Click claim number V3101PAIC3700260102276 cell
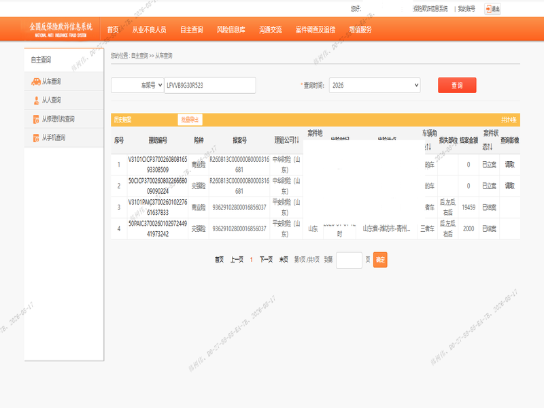Viewport: 544px width, 408px height. click(158, 207)
